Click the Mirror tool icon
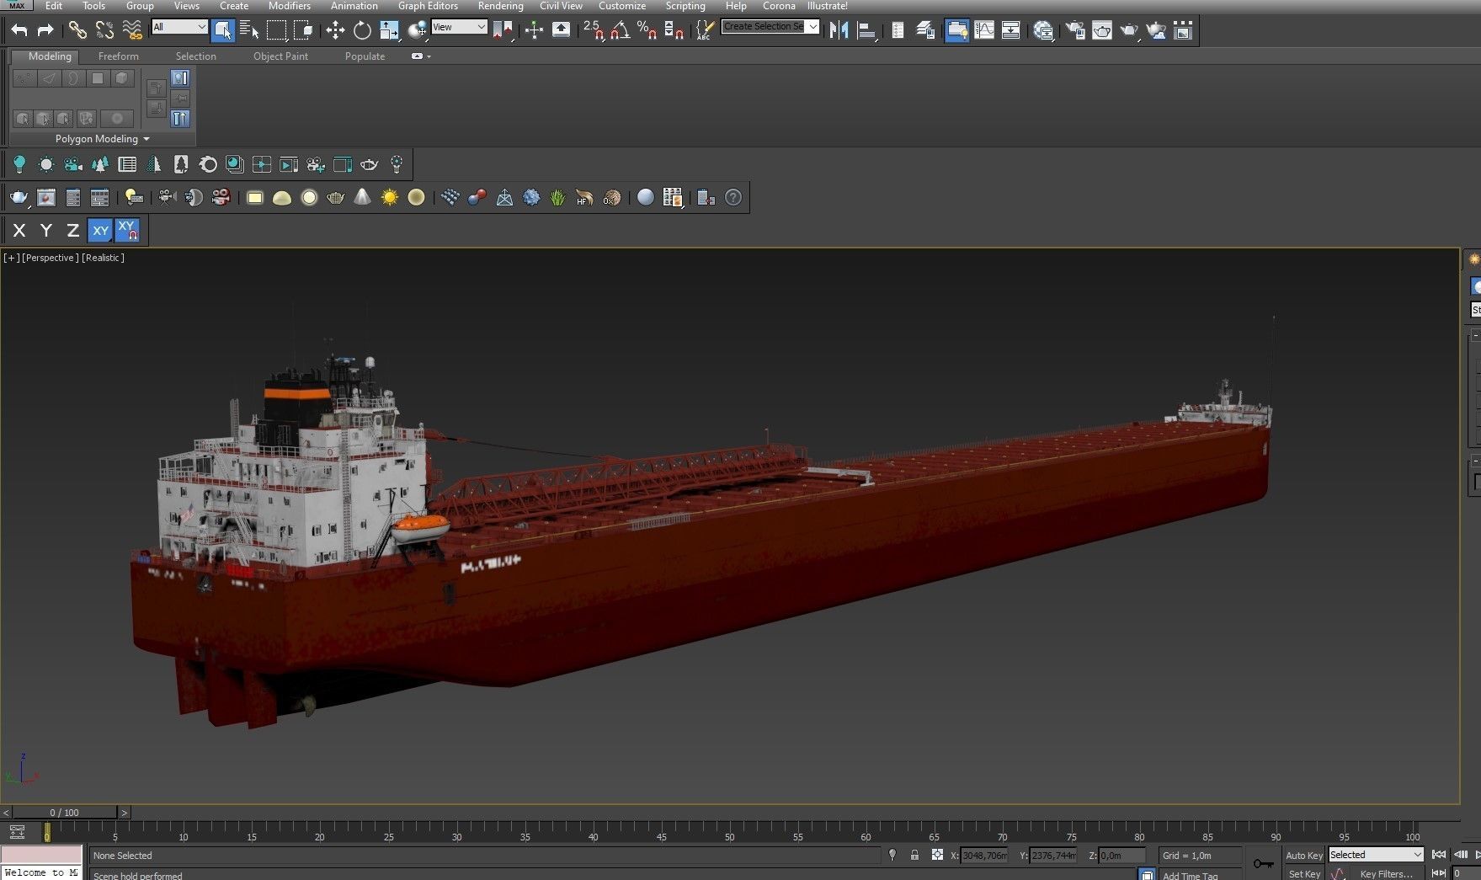1481x880 pixels. (839, 30)
